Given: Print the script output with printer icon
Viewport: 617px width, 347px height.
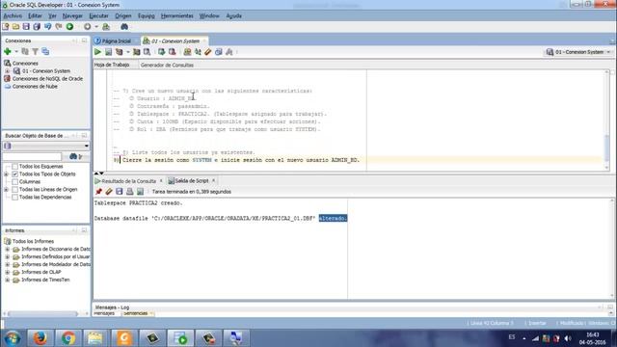Looking at the screenshot, I should click(x=129, y=192).
